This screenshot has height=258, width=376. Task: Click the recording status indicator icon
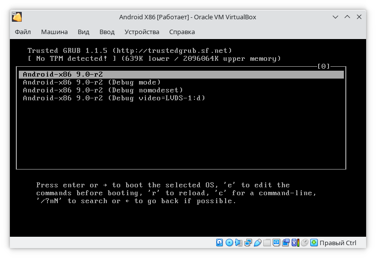point(286,243)
